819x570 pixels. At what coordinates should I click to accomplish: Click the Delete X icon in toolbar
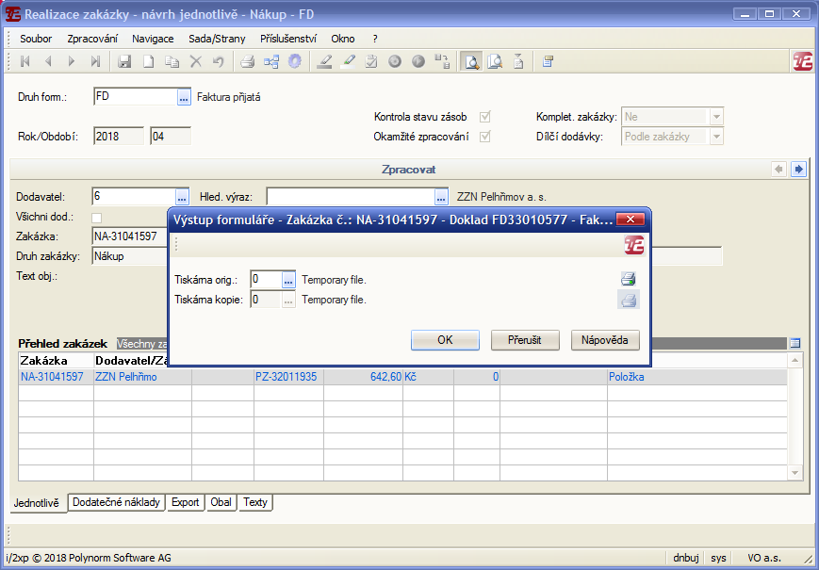coord(196,61)
